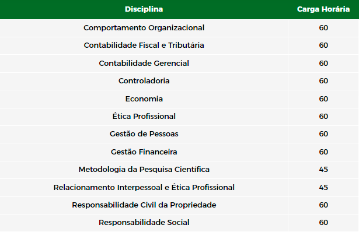
Task: Click 60 hours beside Responsabilidade Social
Action: click(323, 223)
